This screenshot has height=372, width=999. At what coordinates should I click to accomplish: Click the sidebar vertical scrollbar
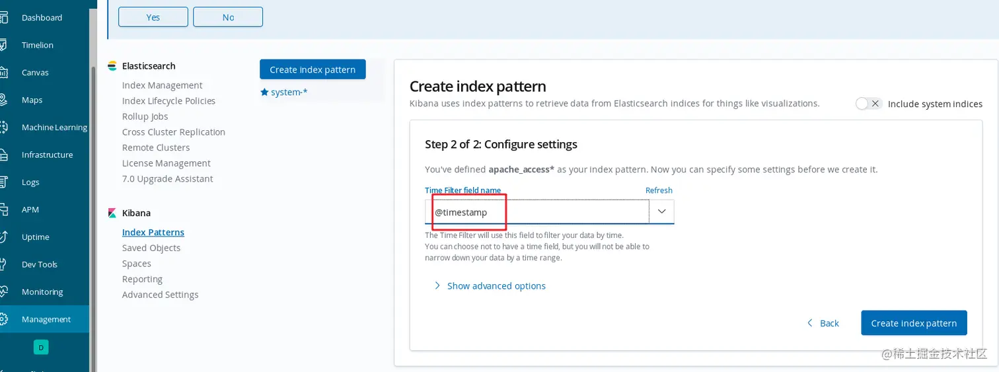coord(93,198)
